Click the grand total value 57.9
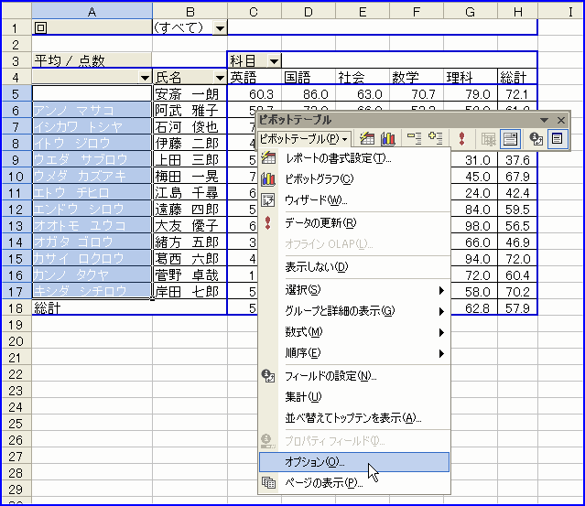The image size is (585, 506). 518,308
